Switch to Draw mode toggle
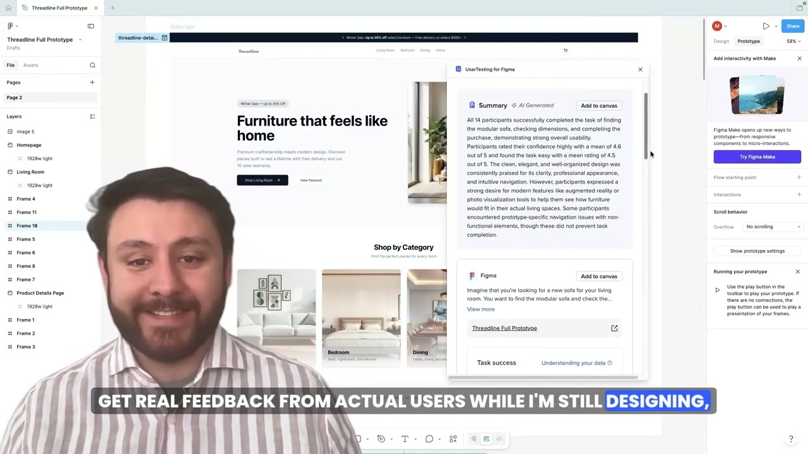Screen dimensions: 808x454 (x=473, y=439)
